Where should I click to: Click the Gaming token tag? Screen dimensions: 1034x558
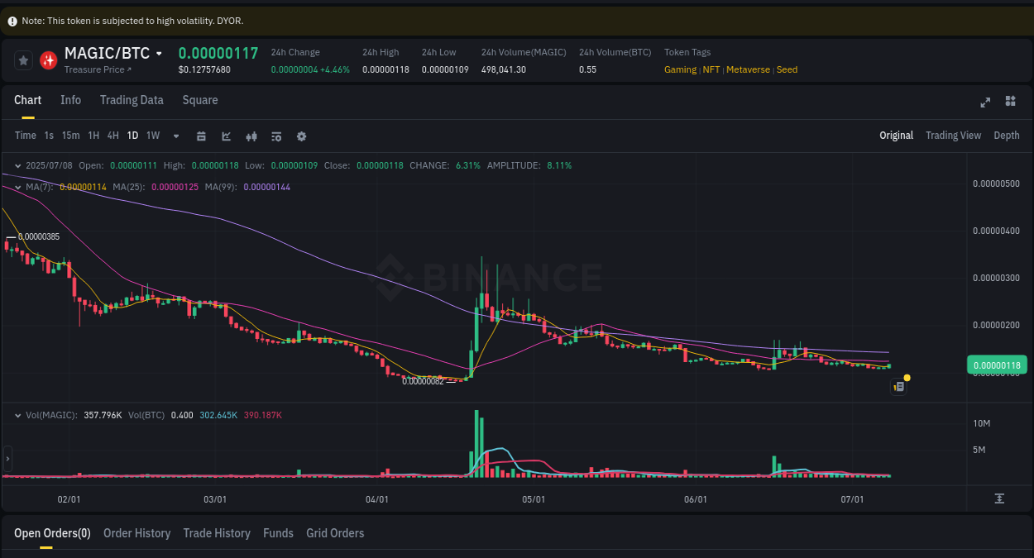679,69
